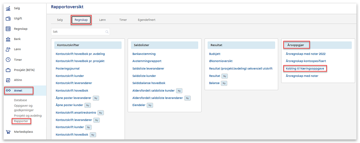Collapse the Annet sidebar section

pyautogui.click(x=18, y=91)
